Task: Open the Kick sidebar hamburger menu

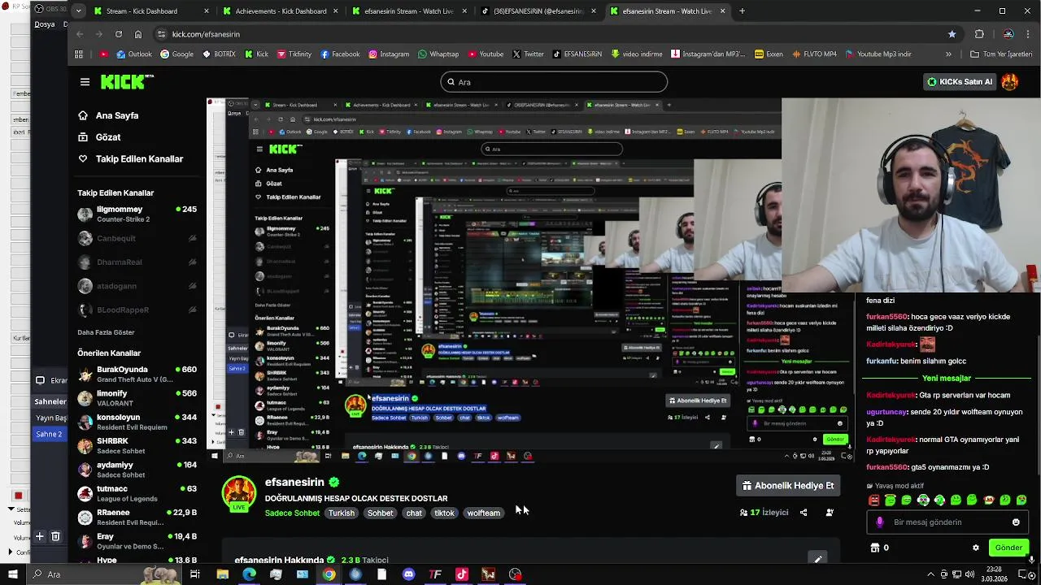Action: [x=85, y=82]
